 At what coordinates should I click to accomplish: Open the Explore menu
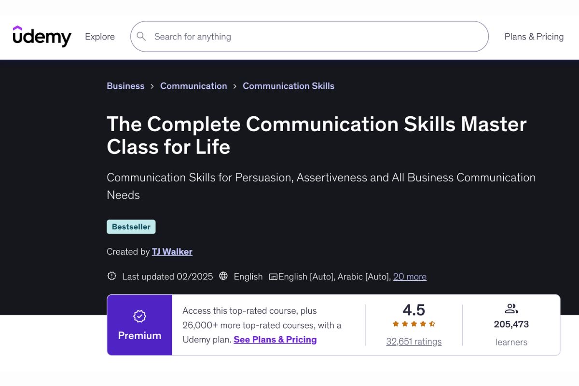[x=100, y=37]
